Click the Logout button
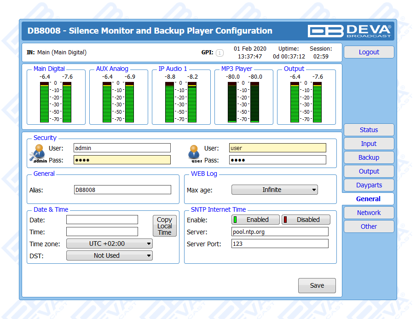This screenshot has width=416, height=319. point(369,52)
